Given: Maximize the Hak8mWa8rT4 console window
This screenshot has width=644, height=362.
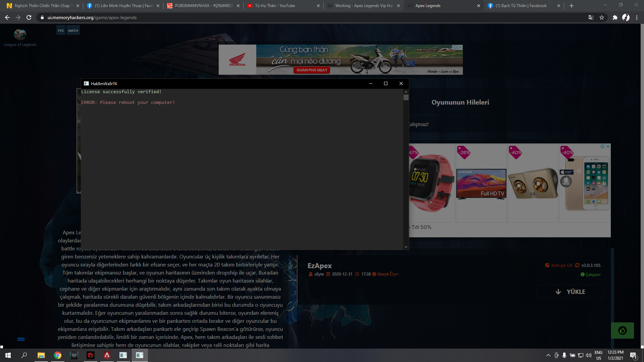Looking at the screenshot, I should pos(386,83).
